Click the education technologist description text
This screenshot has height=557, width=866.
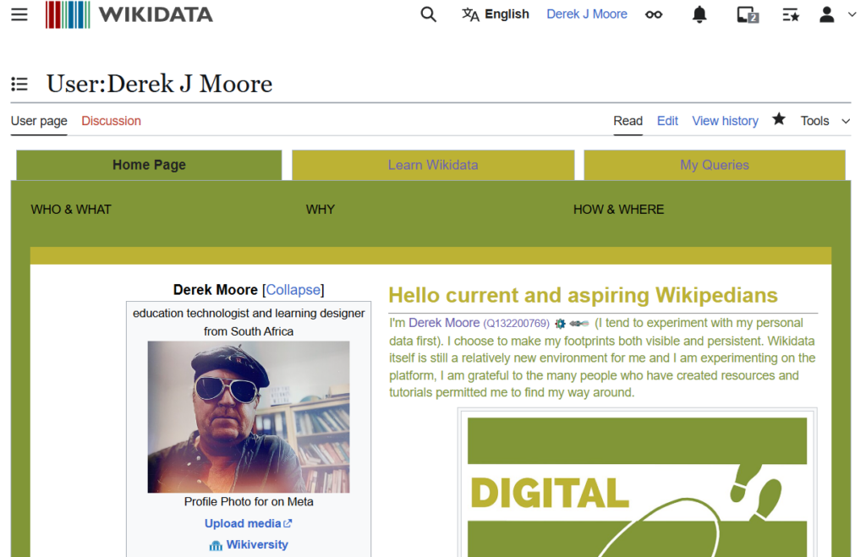click(x=249, y=322)
